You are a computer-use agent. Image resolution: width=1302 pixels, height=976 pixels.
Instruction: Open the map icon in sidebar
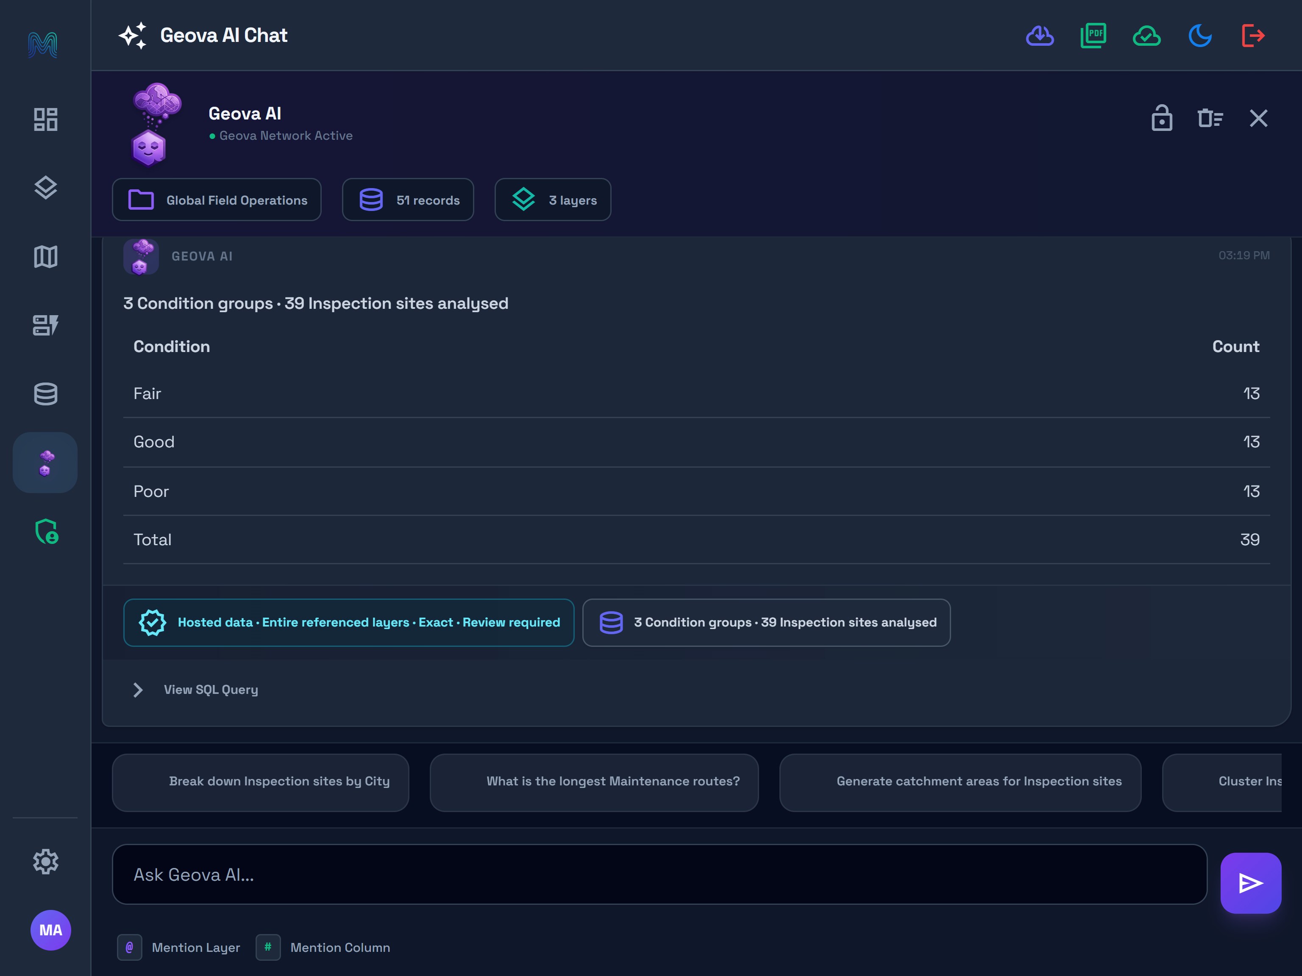(x=45, y=257)
